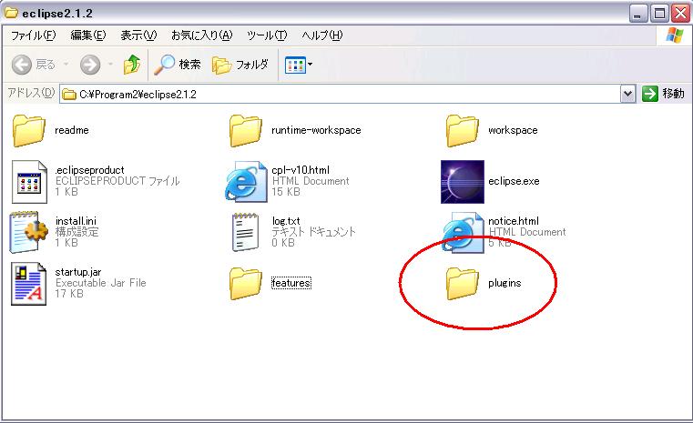This screenshot has width=693, height=423.
Task: Click the 'eclipse.exe' file name
Action: (x=514, y=181)
